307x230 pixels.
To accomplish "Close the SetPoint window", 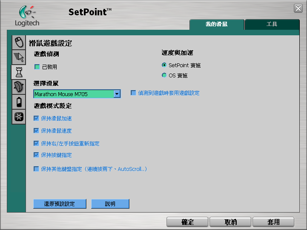I will [298, 9].
